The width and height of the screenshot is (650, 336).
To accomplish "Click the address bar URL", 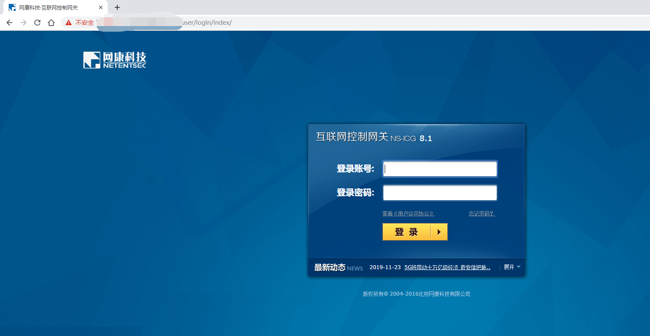I will 208,23.
